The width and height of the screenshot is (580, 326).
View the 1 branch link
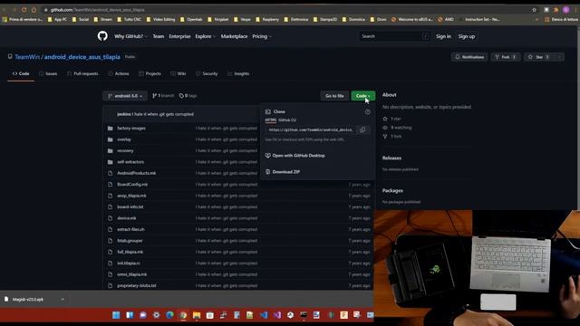pyautogui.click(x=163, y=96)
